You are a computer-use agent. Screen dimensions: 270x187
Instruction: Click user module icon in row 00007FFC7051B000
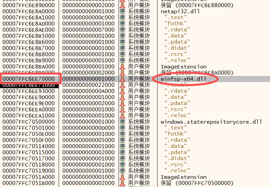(122, 183)
